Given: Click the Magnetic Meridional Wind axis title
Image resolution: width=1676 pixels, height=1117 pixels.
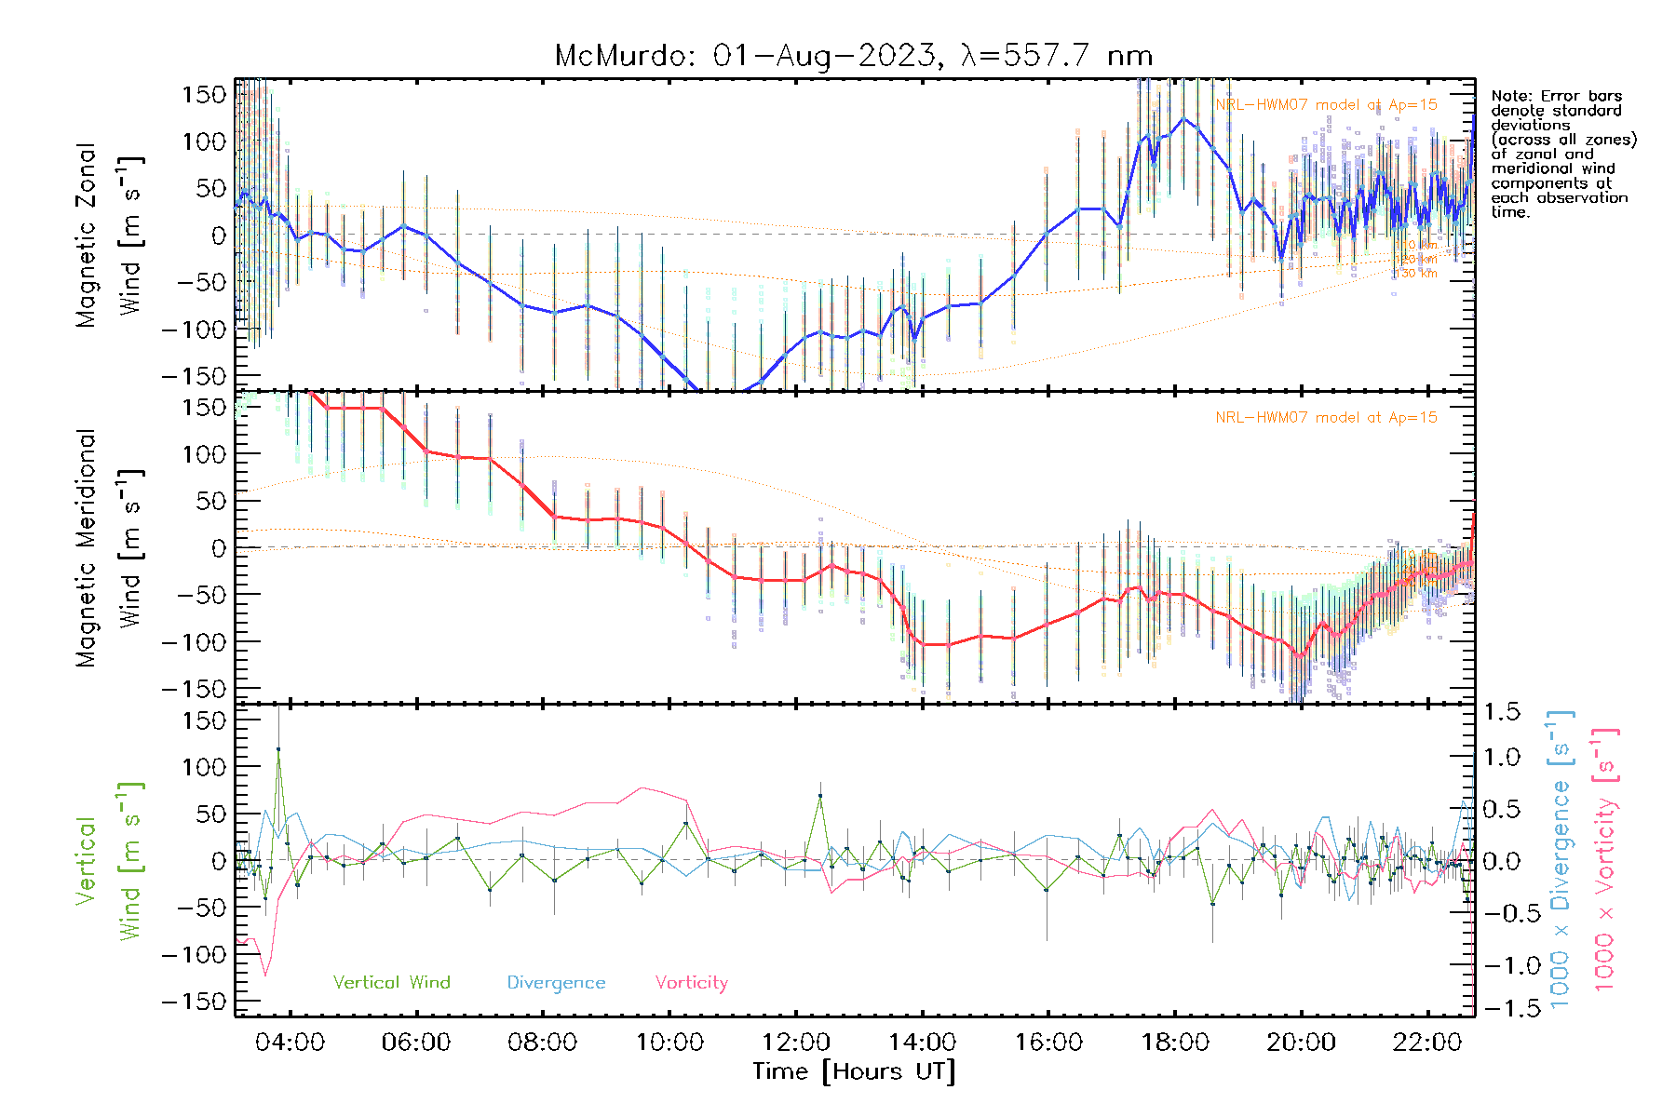Looking at the screenshot, I should pyautogui.click(x=110, y=547).
